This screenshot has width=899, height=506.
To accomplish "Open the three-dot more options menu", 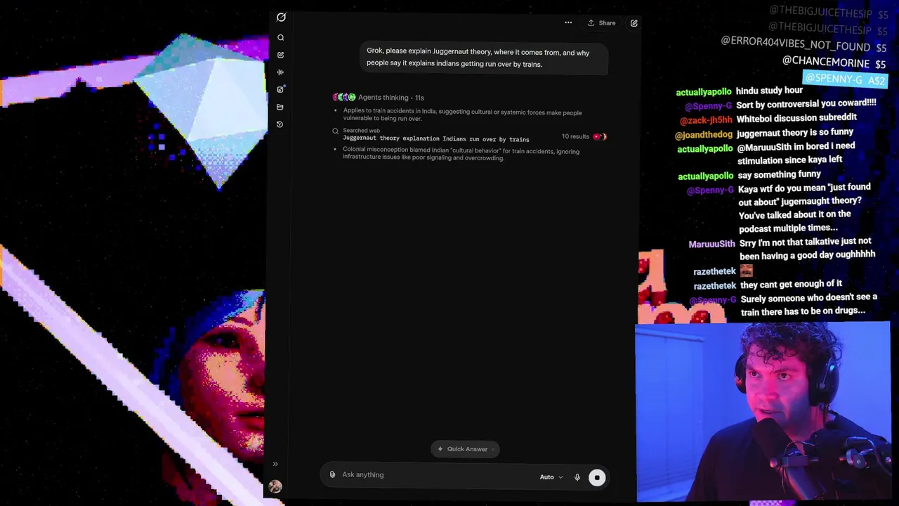I will (568, 22).
